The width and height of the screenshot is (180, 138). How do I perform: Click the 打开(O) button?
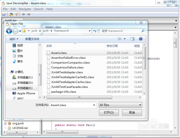(109, 113)
